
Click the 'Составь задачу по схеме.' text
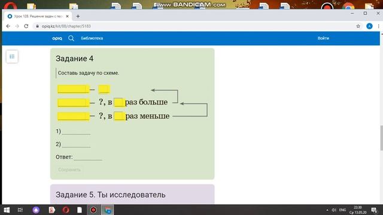[x=89, y=73]
